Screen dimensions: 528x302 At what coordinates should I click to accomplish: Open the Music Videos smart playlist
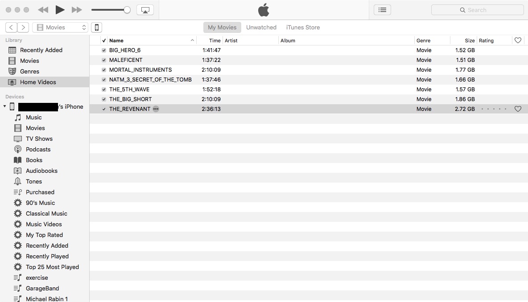(x=45, y=224)
